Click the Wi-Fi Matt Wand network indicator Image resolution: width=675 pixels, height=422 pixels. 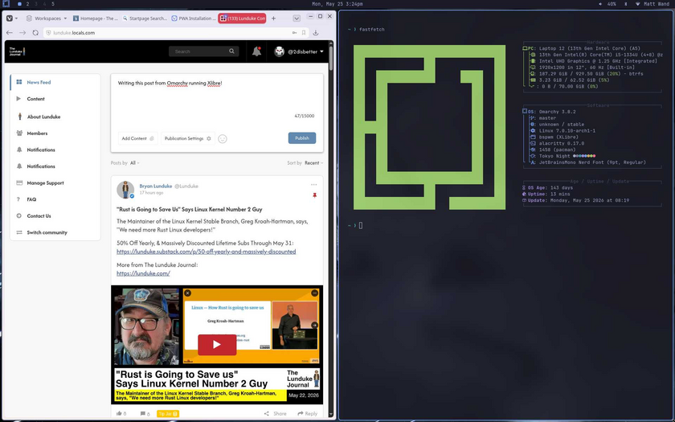coord(652,4)
